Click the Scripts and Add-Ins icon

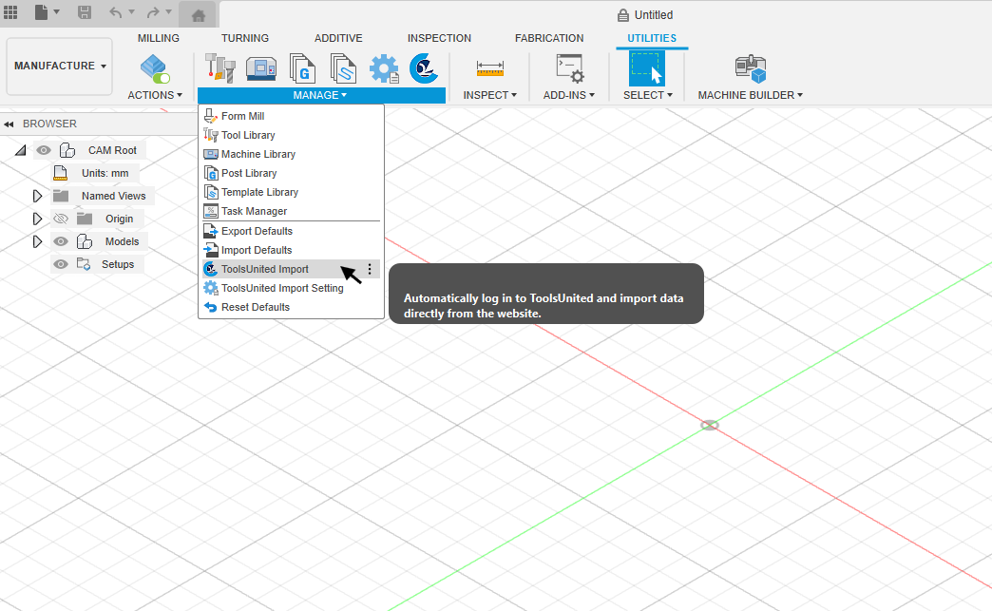569,68
